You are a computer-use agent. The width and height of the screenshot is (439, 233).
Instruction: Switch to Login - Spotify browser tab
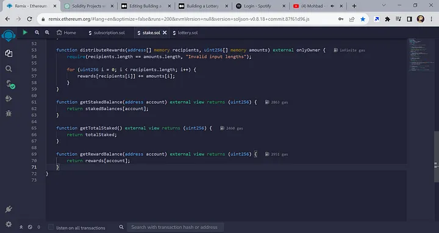coord(257,6)
